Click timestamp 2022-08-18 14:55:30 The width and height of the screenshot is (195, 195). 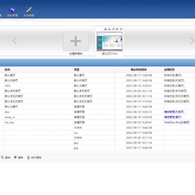click(139, 117)
